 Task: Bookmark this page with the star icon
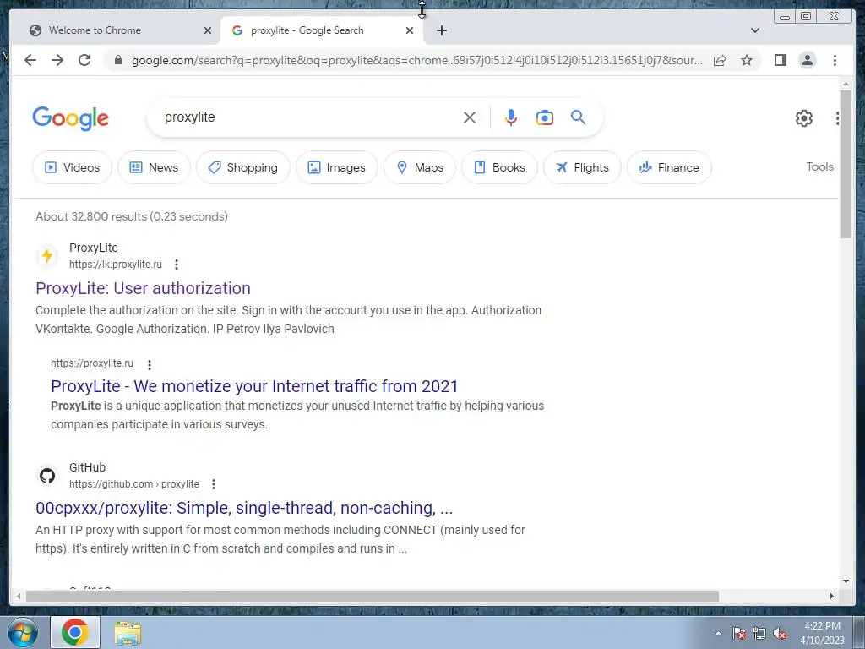click(x=747, y=60)
